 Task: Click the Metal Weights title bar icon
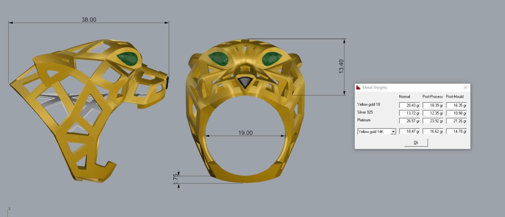(359, 88)
